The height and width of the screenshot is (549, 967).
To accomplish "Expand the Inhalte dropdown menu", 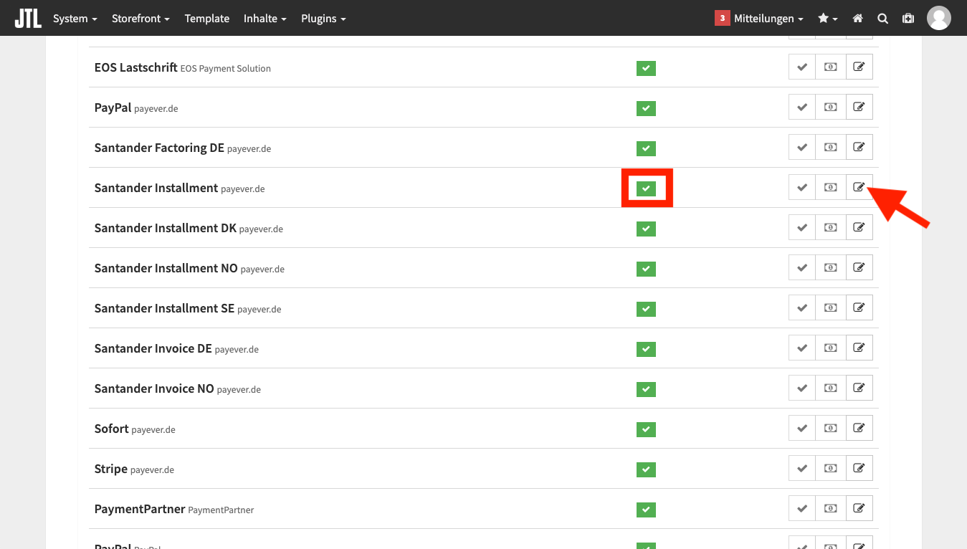I will point(265,19).
